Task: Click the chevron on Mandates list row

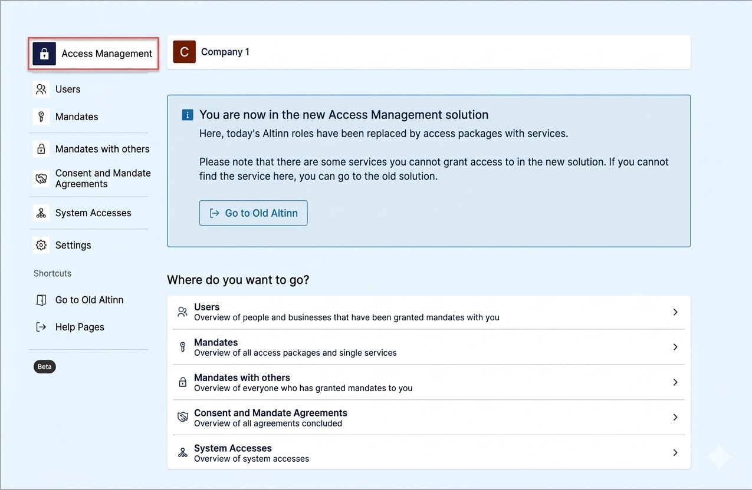Action: tap(675, 347)
